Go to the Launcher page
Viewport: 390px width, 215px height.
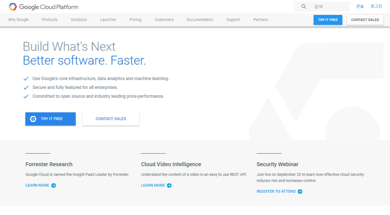108,19
